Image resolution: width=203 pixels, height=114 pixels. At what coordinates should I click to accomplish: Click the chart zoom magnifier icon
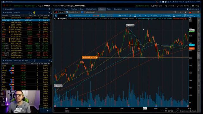172,111
